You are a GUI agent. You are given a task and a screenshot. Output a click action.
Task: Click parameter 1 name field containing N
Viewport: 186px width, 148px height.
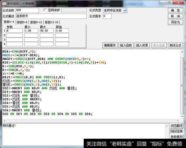coord(14,31)
